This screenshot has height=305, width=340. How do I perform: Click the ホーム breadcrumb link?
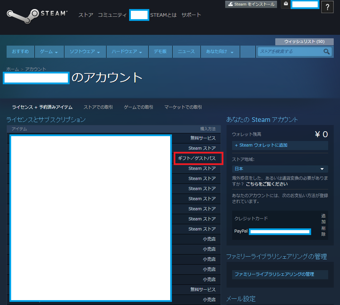pyautogui.click(x=13, y=69)
